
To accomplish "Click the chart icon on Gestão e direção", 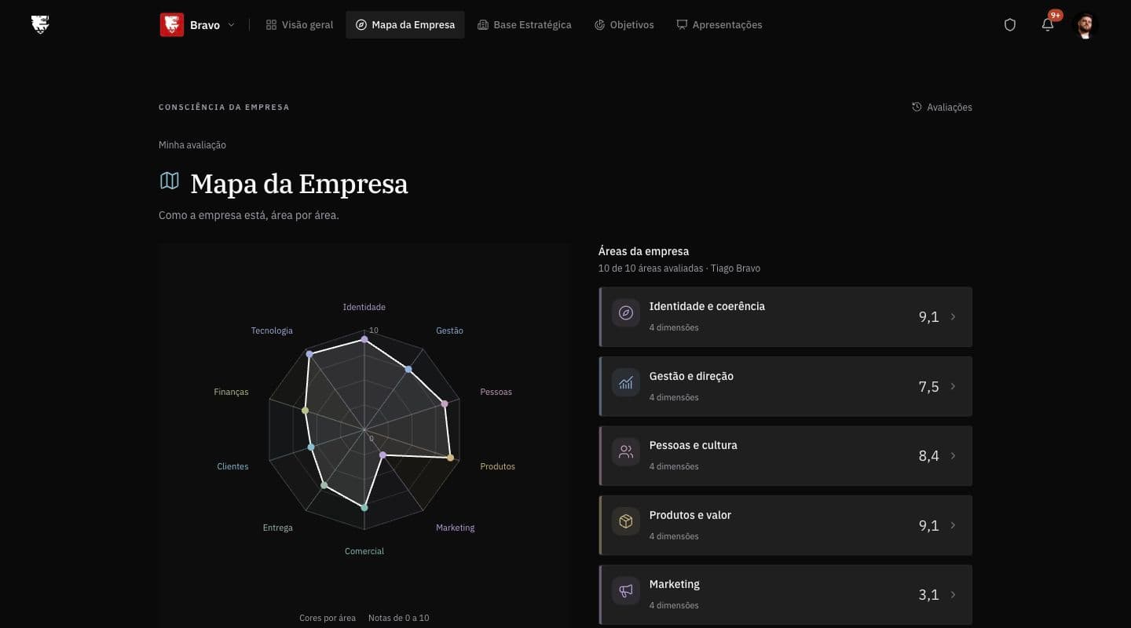I will click(626, 383).
